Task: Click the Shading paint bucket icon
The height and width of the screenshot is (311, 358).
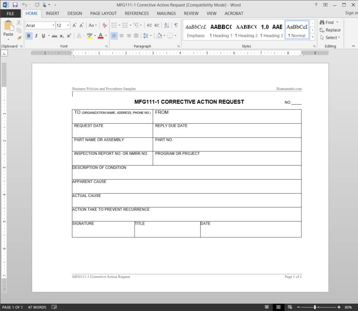Action: pos(160,35)
